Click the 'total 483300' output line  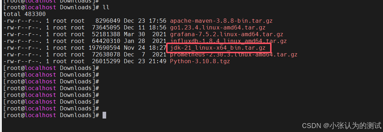point(24,14)
